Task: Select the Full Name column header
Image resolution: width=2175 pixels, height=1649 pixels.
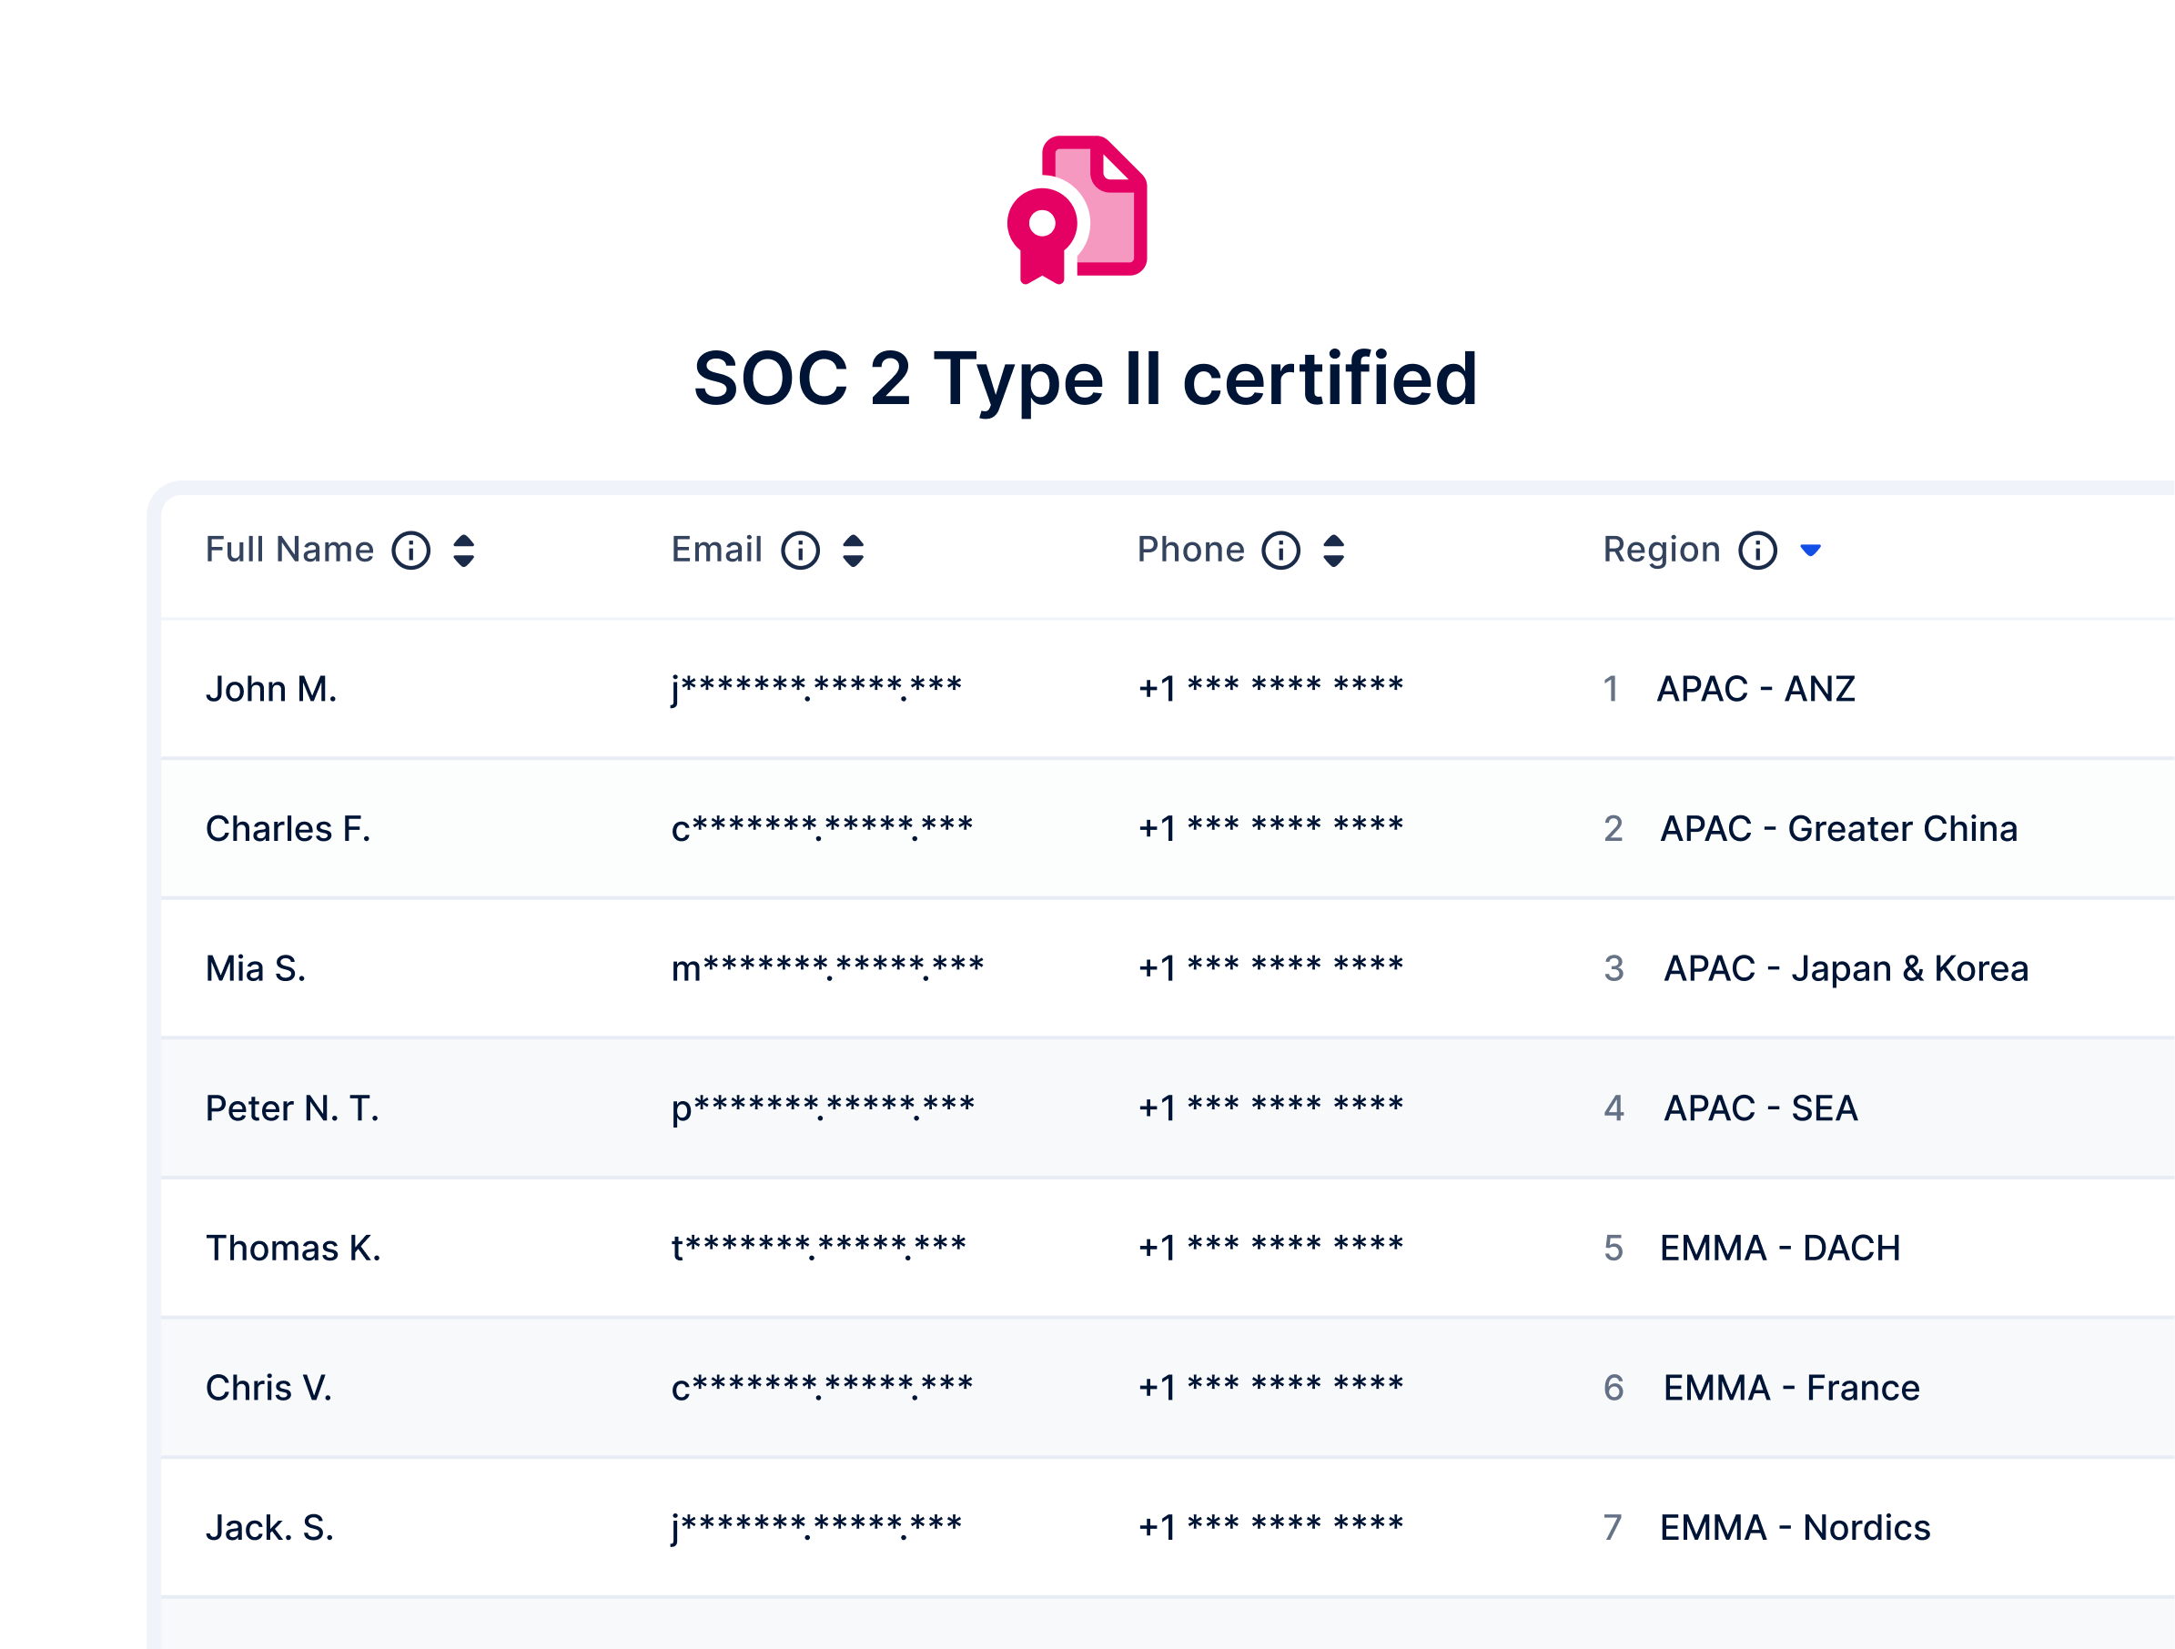Action: pyautogui.click(x=289, y=551)
